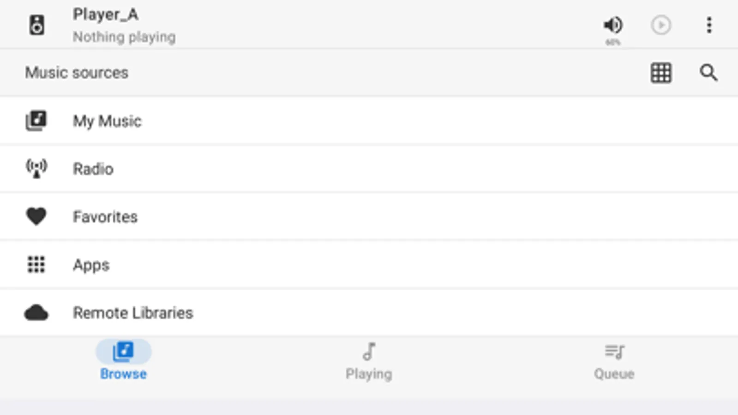Open the Apps entry
Viewport: 738px width, 415px height.
click(91, 265)
